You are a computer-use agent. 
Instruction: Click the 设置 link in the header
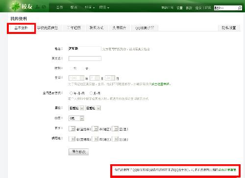click(x=180, y=8)
